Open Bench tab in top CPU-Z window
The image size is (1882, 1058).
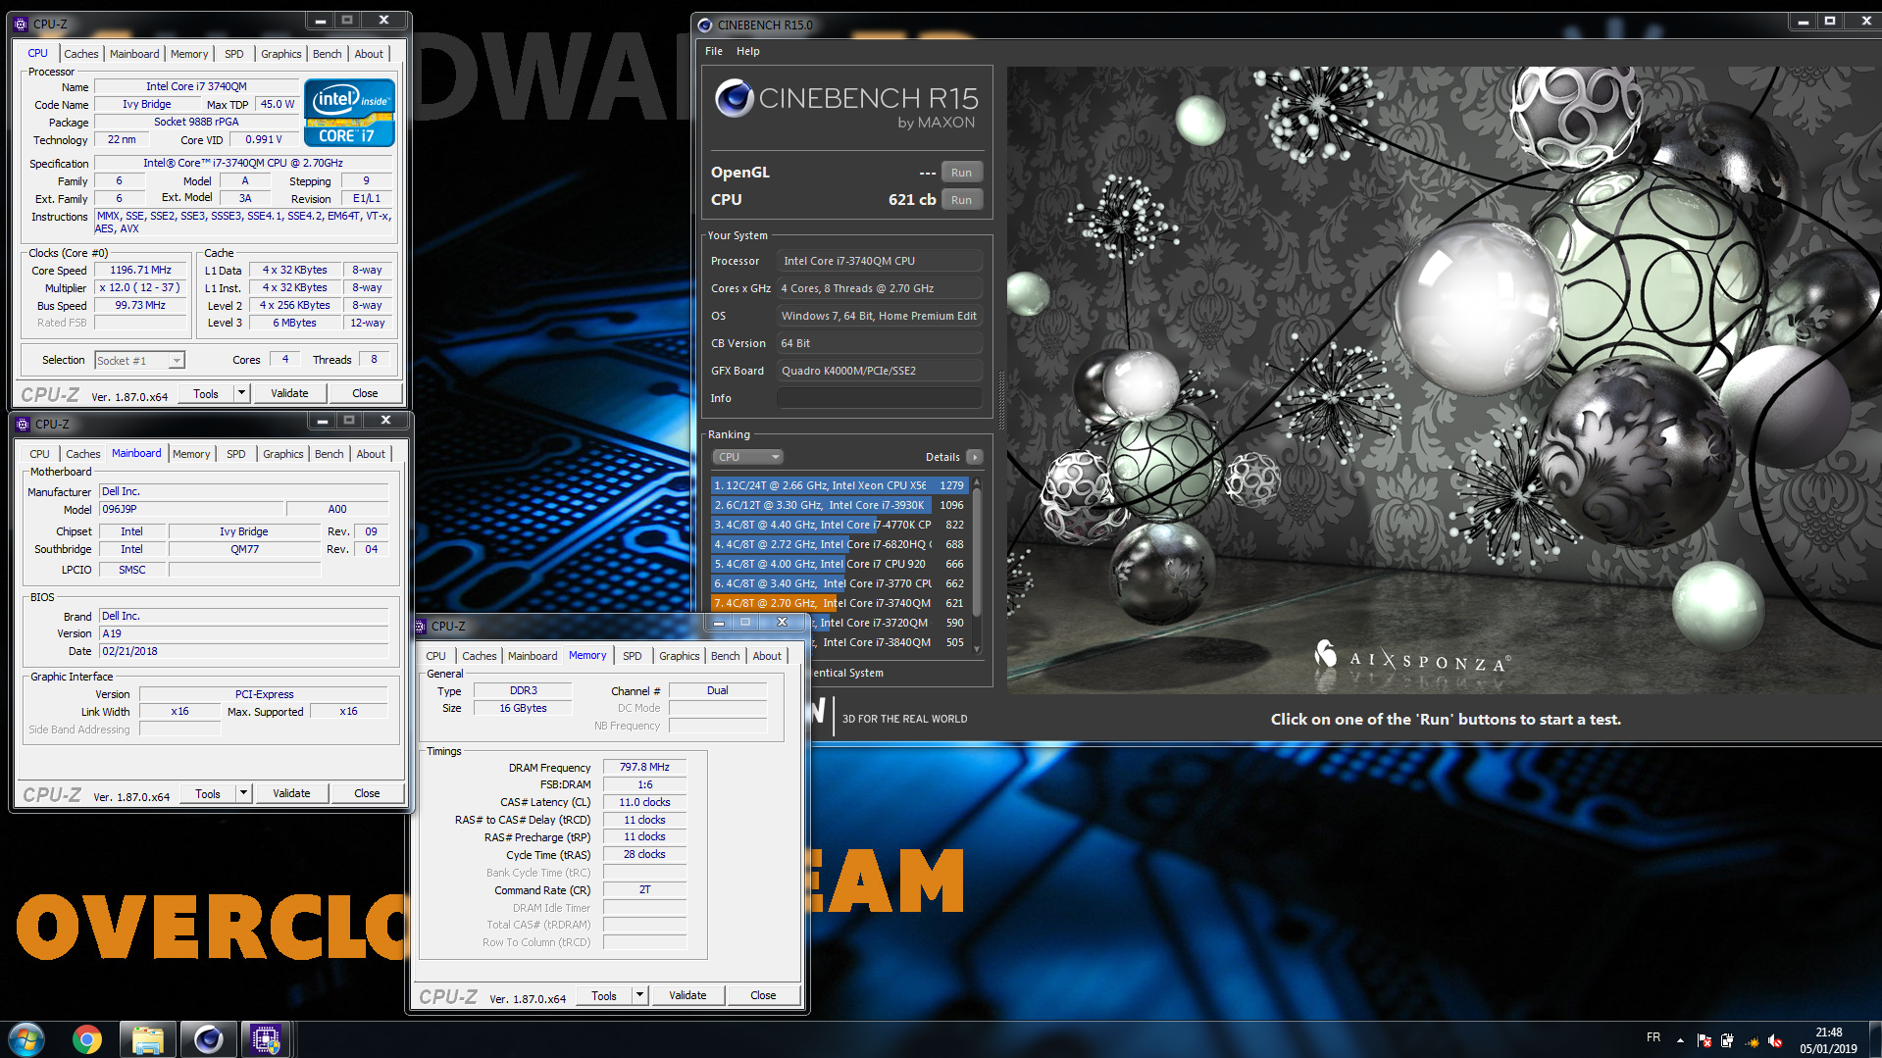(328, 54)
